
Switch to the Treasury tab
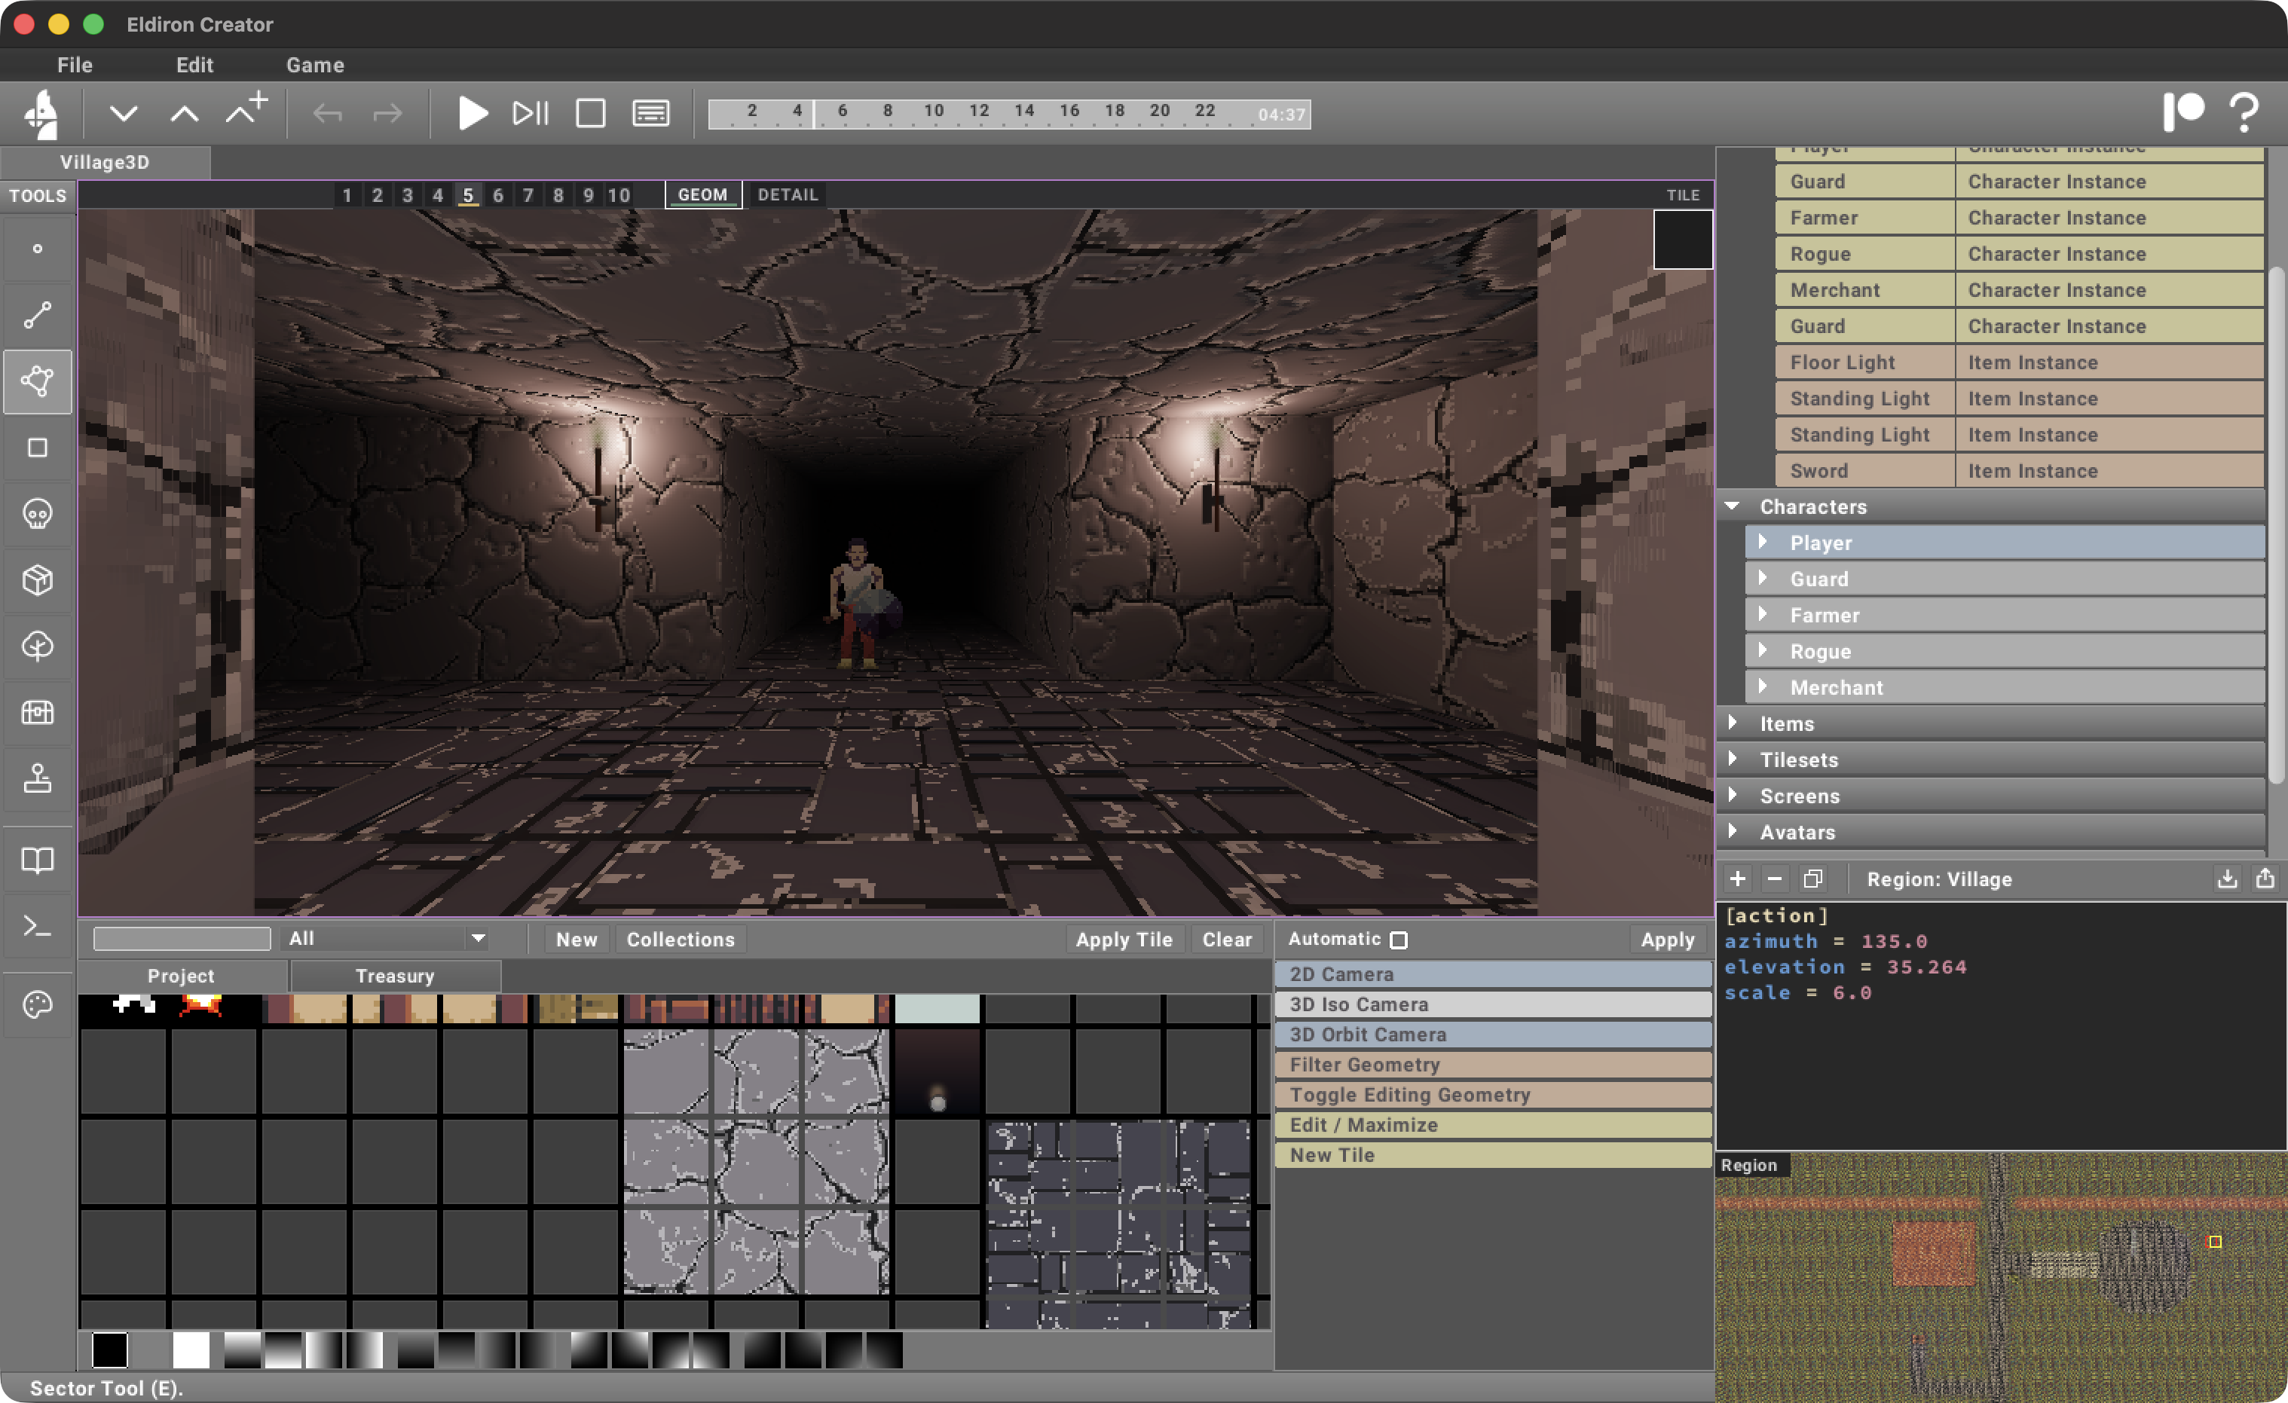pos(395,975)
